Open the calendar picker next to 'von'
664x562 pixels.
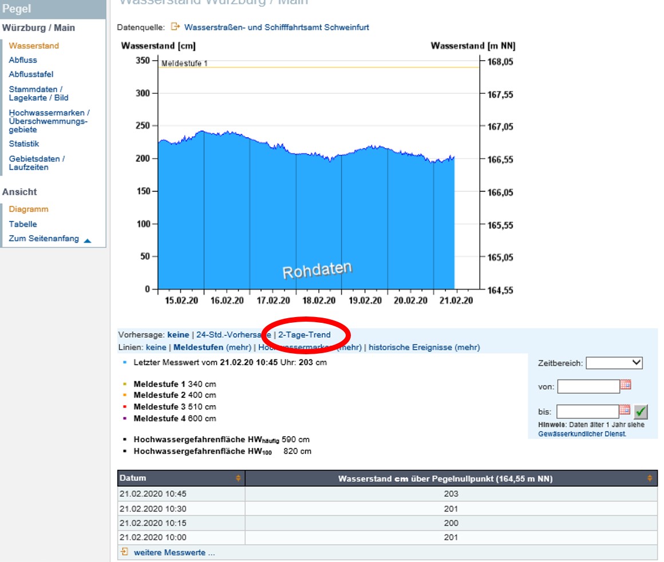point(626,385)
